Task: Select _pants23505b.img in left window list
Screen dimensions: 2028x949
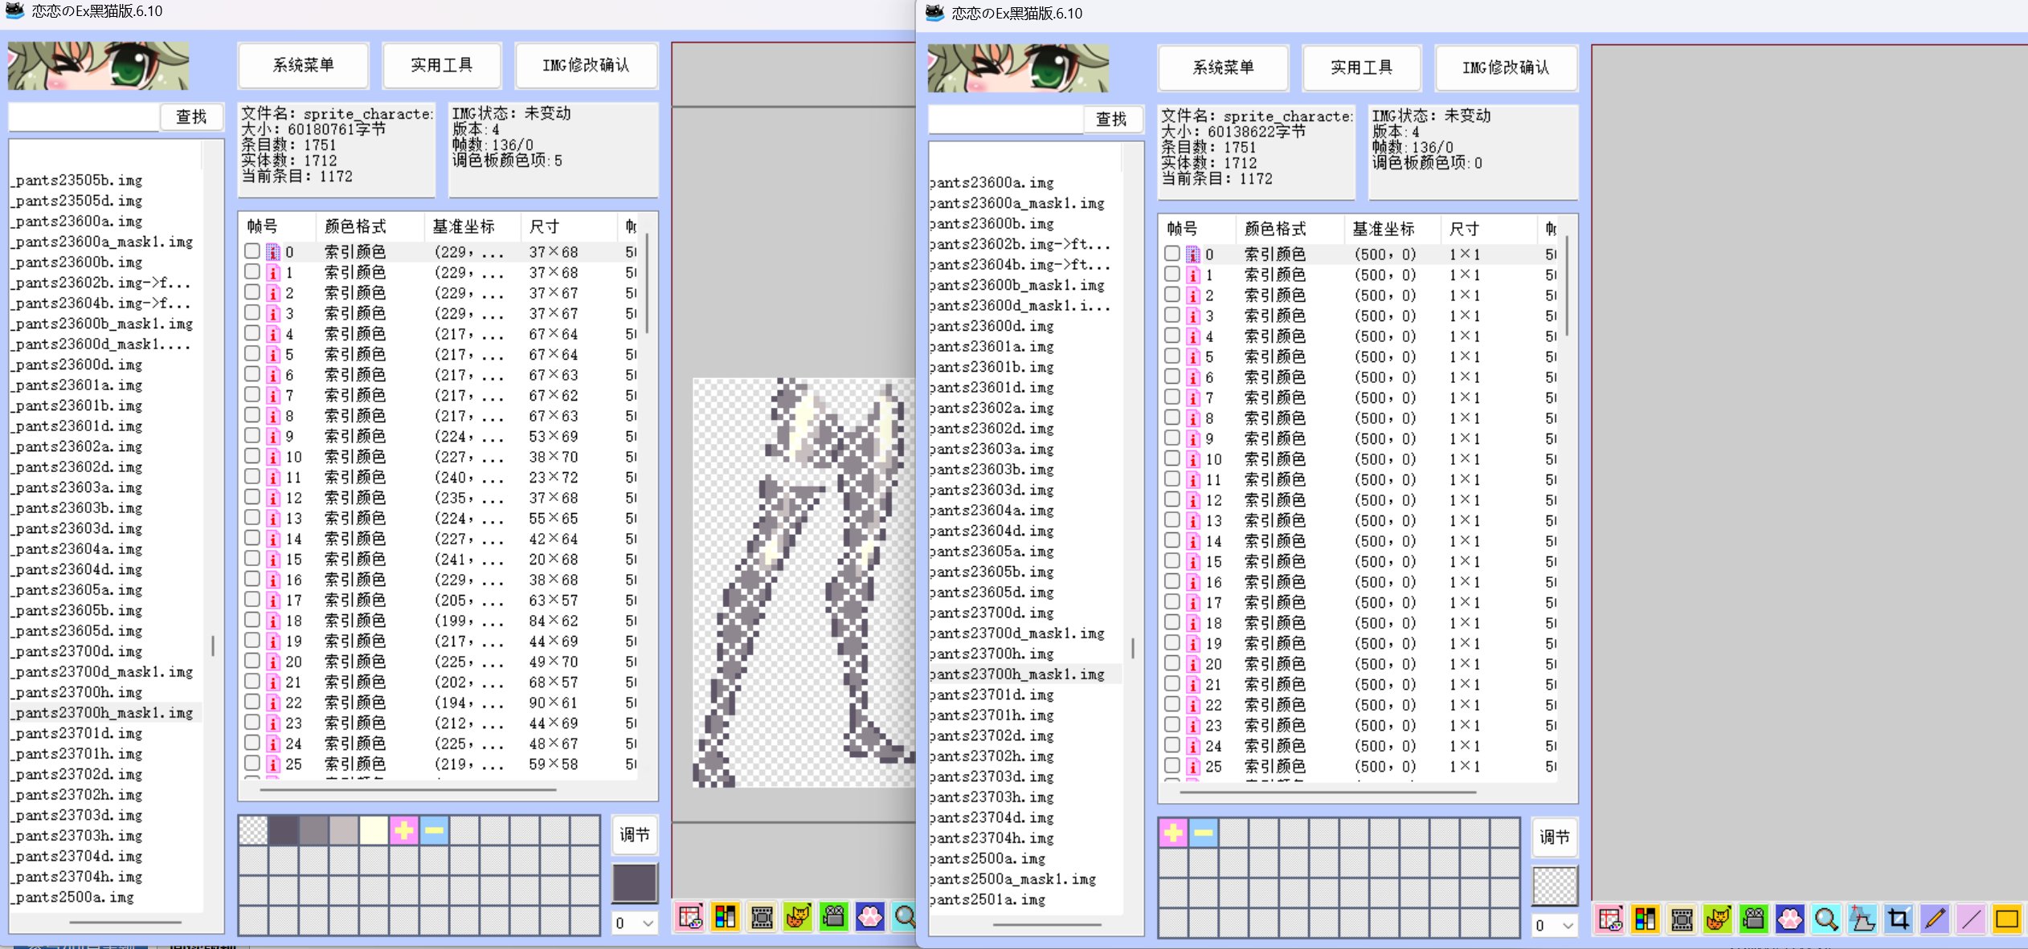Action: point(106,181)
